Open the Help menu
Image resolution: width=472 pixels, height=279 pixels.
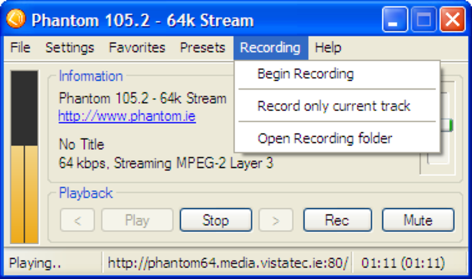pos(328,48)
